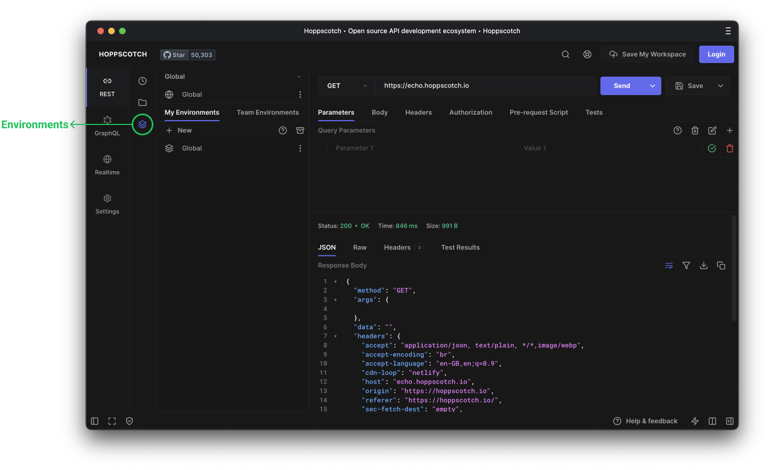Image resolution: width=769 pixels, height=470 pixels.
Task: Show request History clock icon
Action: (142, 81)
